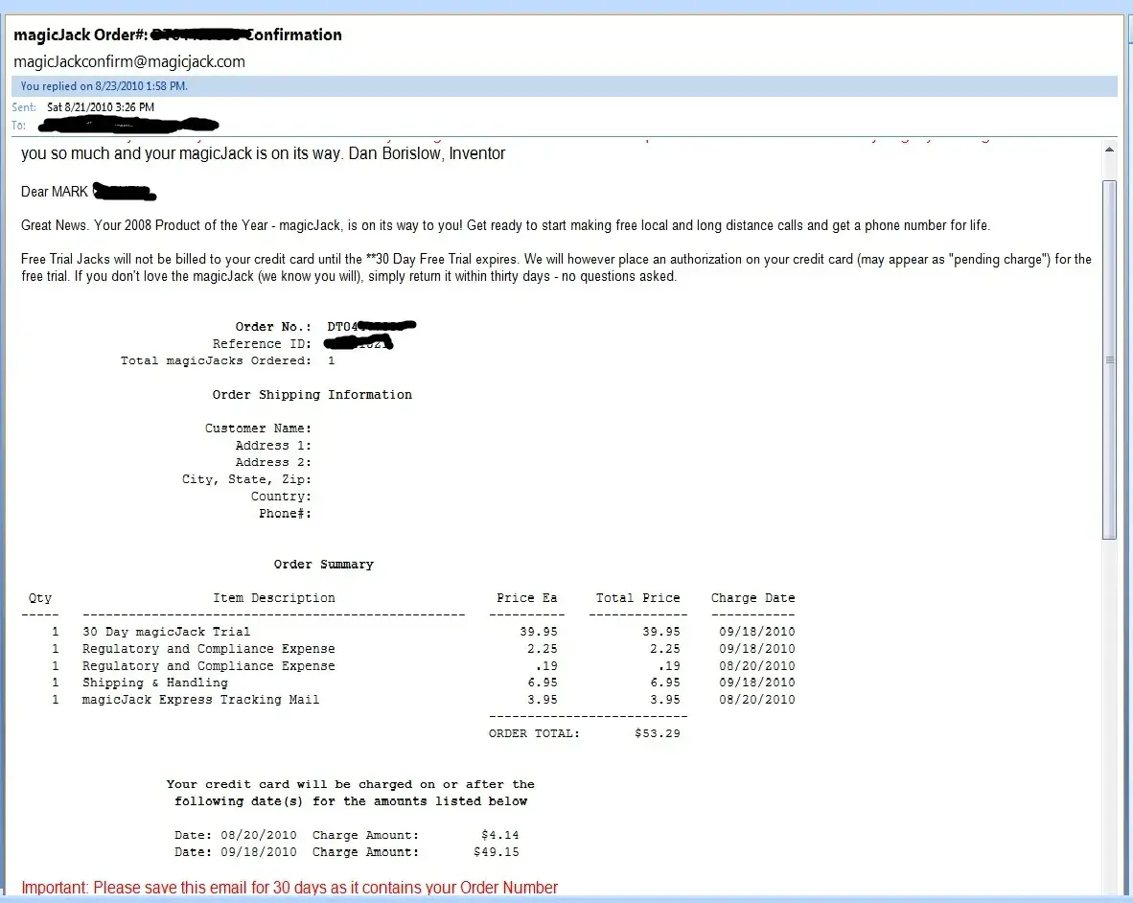1133x903 pixels.
Task: Click the vertical scrollbar thumb grip
Action: (x=1110, y=360)
